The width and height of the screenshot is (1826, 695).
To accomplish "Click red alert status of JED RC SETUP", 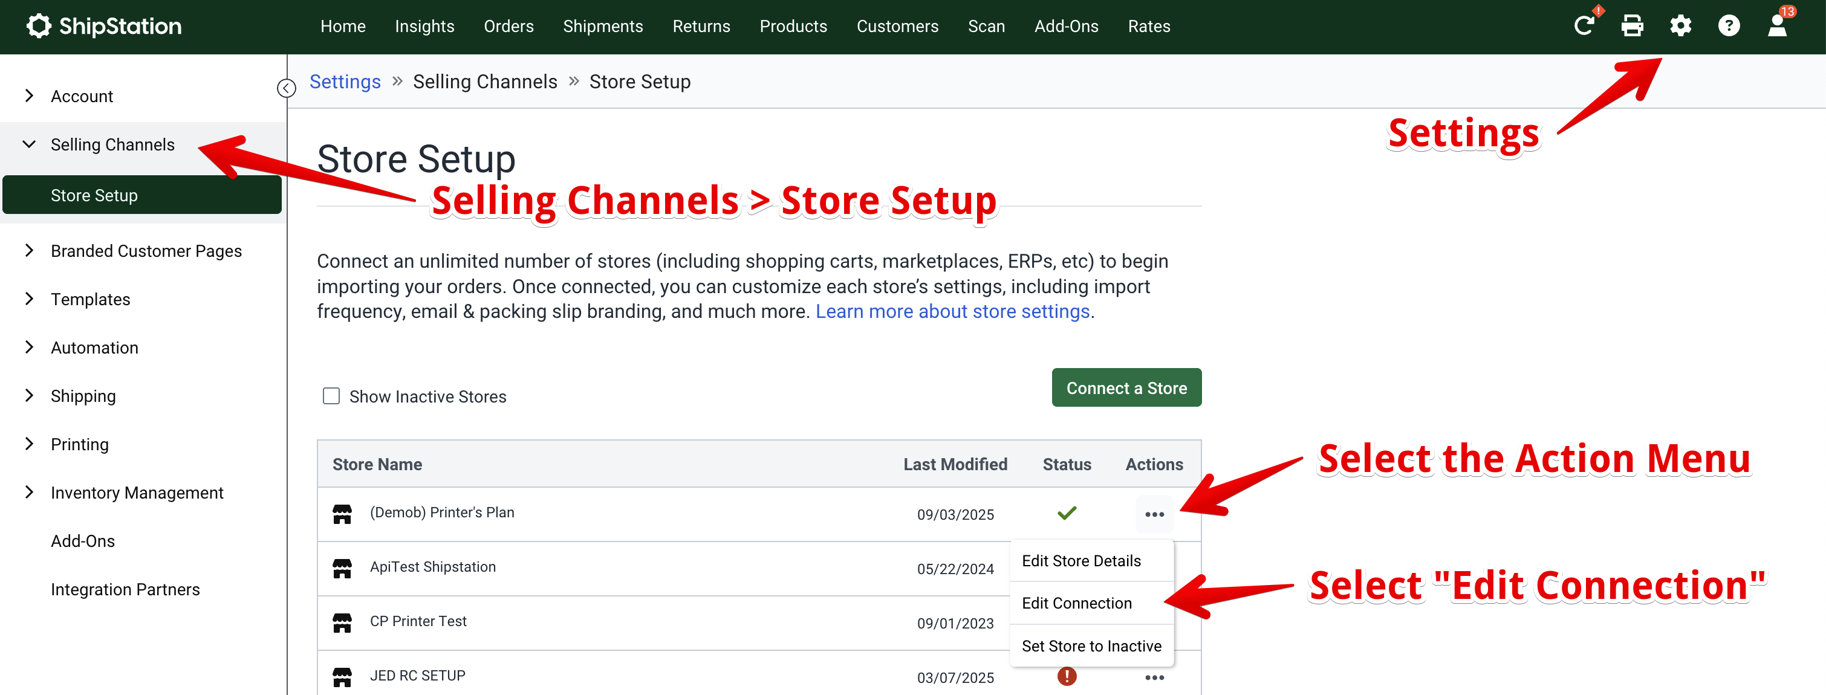I will [x=1066, y=677].
